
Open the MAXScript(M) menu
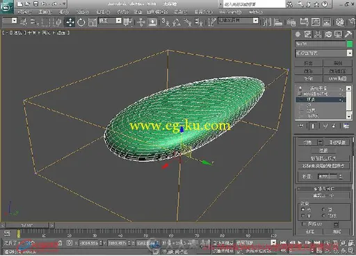(x=230, y=12)
